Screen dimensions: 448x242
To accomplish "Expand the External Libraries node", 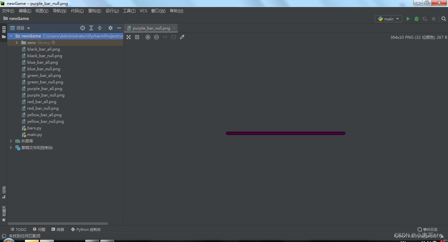I will coord(11,141).
